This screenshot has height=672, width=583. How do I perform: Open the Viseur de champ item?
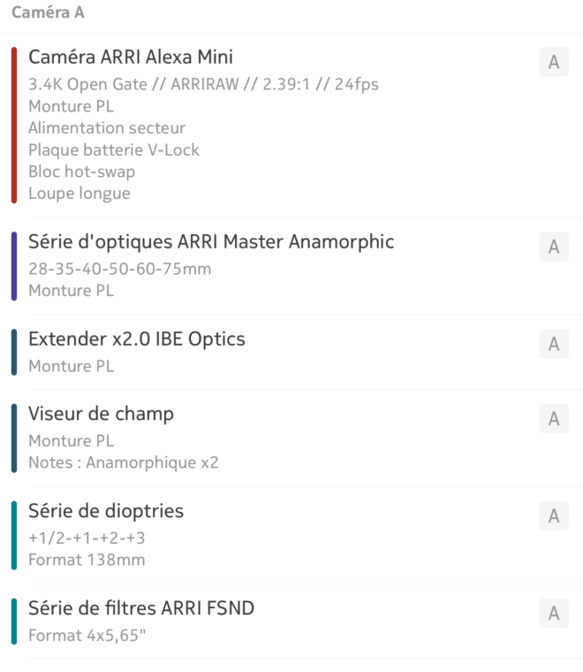point(291,438)
